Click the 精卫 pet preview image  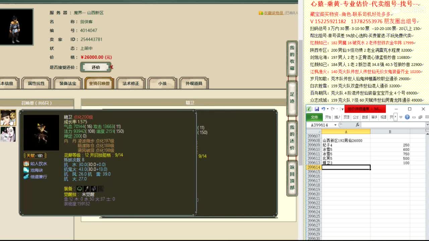click(41, 133)
